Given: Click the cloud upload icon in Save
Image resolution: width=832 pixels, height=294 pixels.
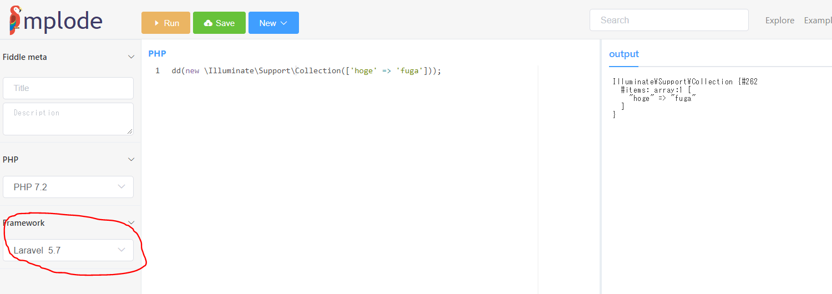Looking at the screenshot, I should point(209,23).
